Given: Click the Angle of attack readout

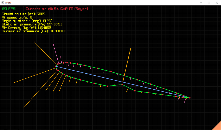Looking at the screenshot, I should (x=27, y=21).
